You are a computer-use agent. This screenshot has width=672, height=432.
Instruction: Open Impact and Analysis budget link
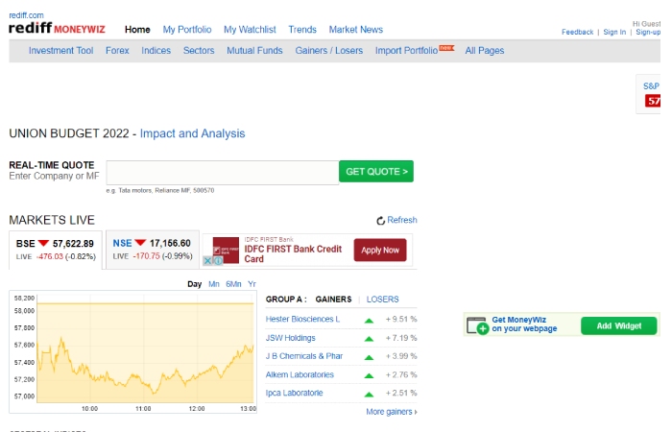192,133
